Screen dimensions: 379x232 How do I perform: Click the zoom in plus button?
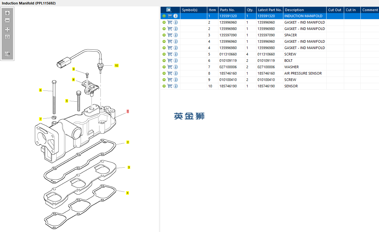pos(7,13)
